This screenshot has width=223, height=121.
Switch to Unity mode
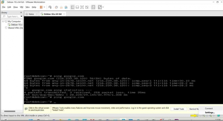[x=87, y=7]
